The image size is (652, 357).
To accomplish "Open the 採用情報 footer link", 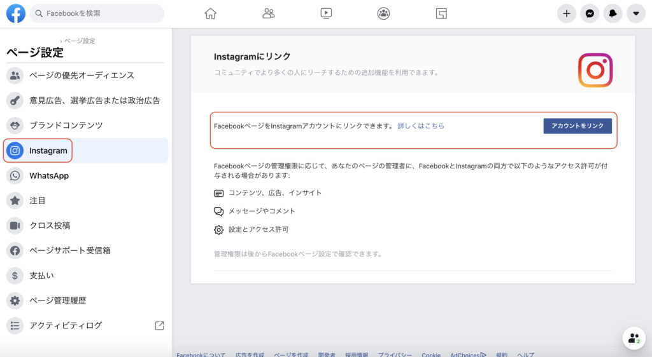I will 357,354.
